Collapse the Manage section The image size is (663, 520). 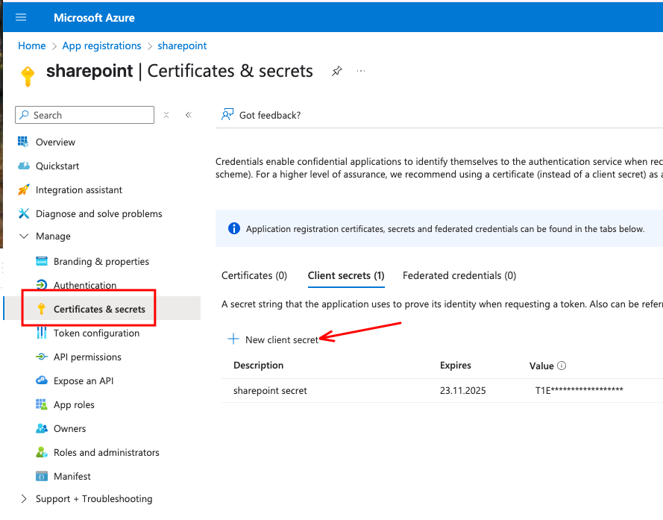pos(24,236)
